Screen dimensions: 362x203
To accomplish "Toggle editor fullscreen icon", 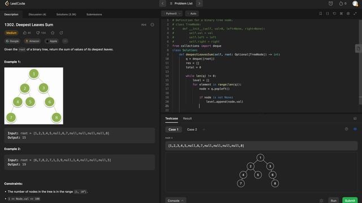I will tap(355, 14).
